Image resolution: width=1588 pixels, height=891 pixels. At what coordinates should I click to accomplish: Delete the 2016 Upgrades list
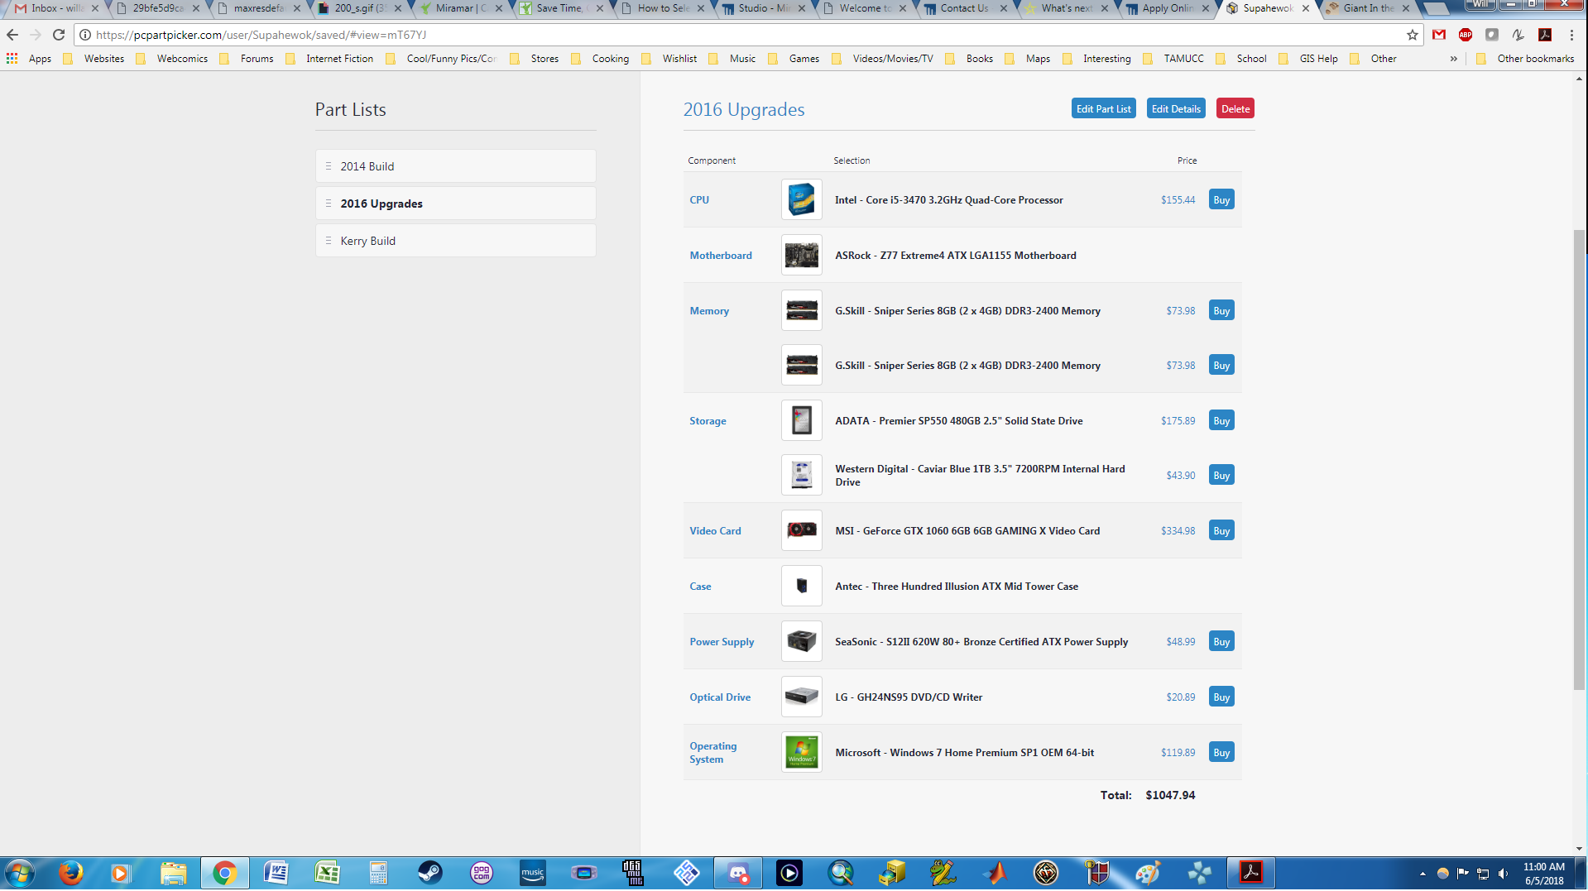[x=1235, y=108]
